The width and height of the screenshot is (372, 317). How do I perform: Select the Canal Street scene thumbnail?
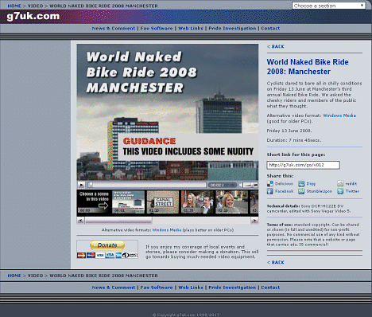tap(163, 202)
